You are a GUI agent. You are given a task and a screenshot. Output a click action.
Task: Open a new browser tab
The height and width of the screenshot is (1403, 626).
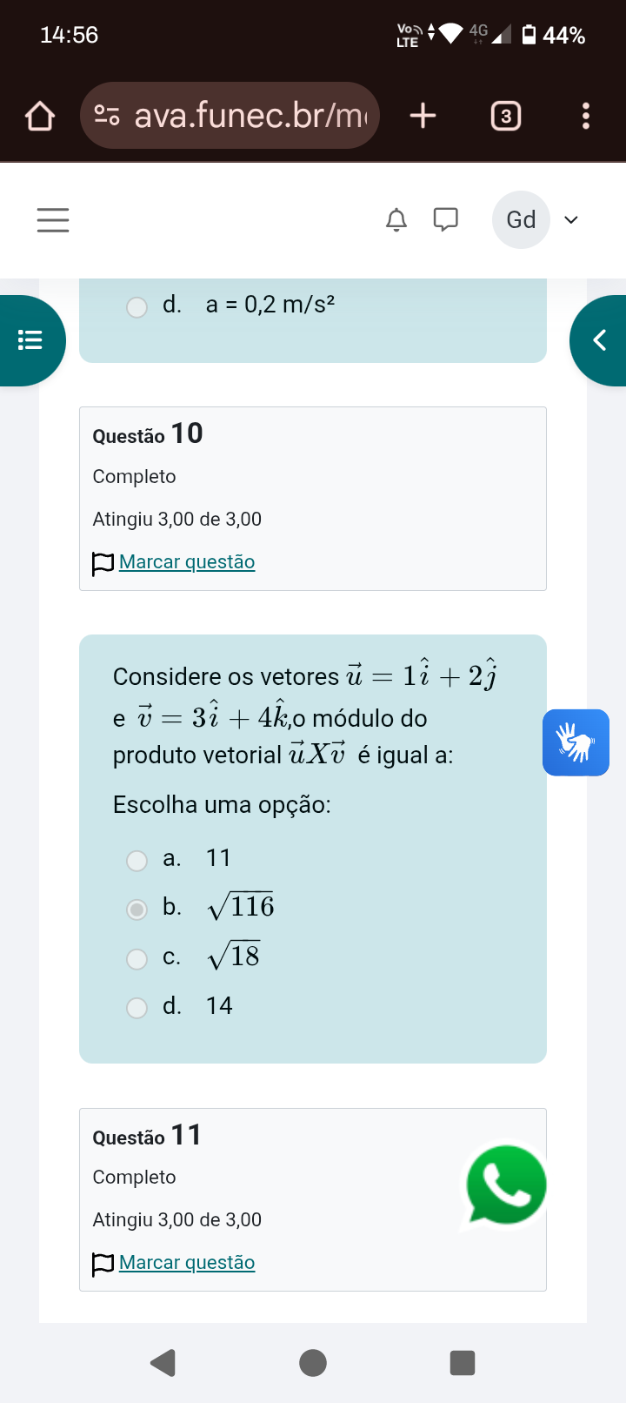(x=423, y=116)
